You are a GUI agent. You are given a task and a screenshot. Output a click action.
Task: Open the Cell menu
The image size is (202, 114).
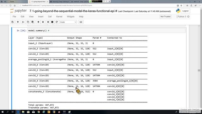click(50, 16)
